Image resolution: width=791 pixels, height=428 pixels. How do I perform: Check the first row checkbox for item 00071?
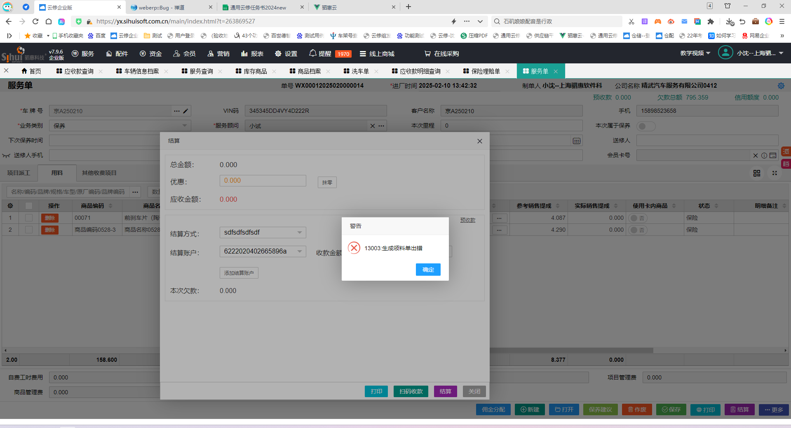(29, 218)
